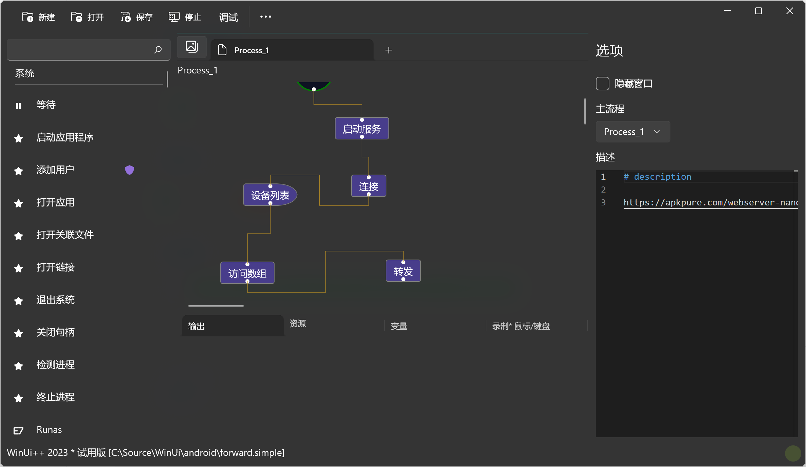Click the New (新建) toolbar icon
The height and width of the screenshot is (467, 806).
(28, 17)
